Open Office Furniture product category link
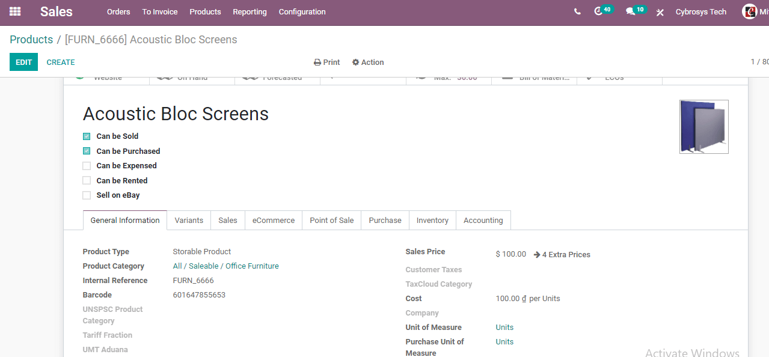Screen dimensions: 769x357 (x=225, y=266)
